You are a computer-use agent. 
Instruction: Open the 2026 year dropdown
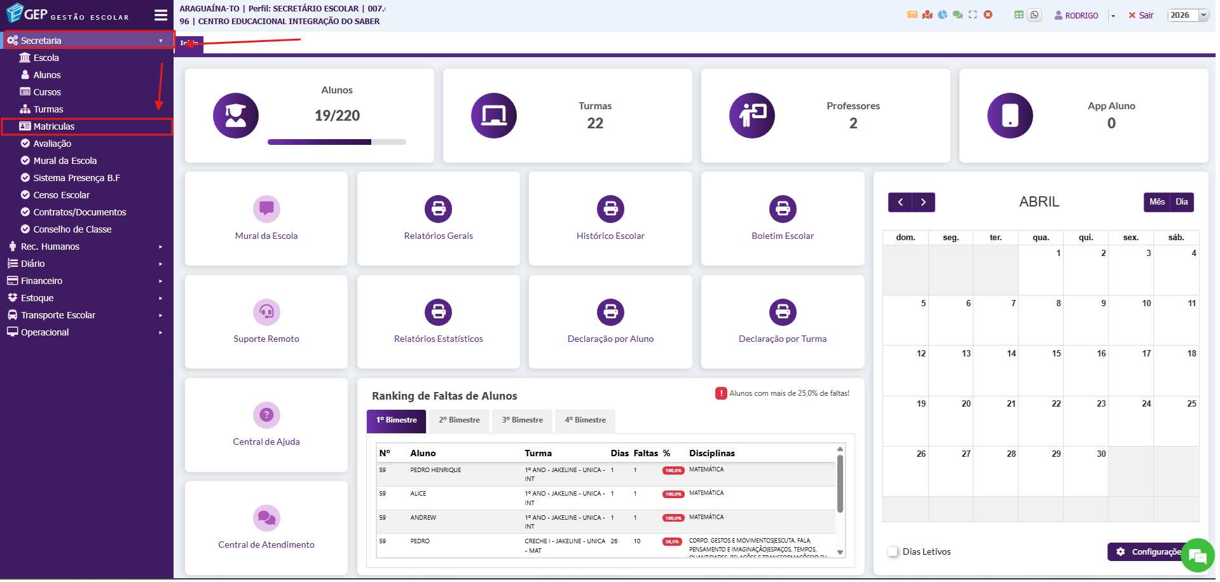1187,15
